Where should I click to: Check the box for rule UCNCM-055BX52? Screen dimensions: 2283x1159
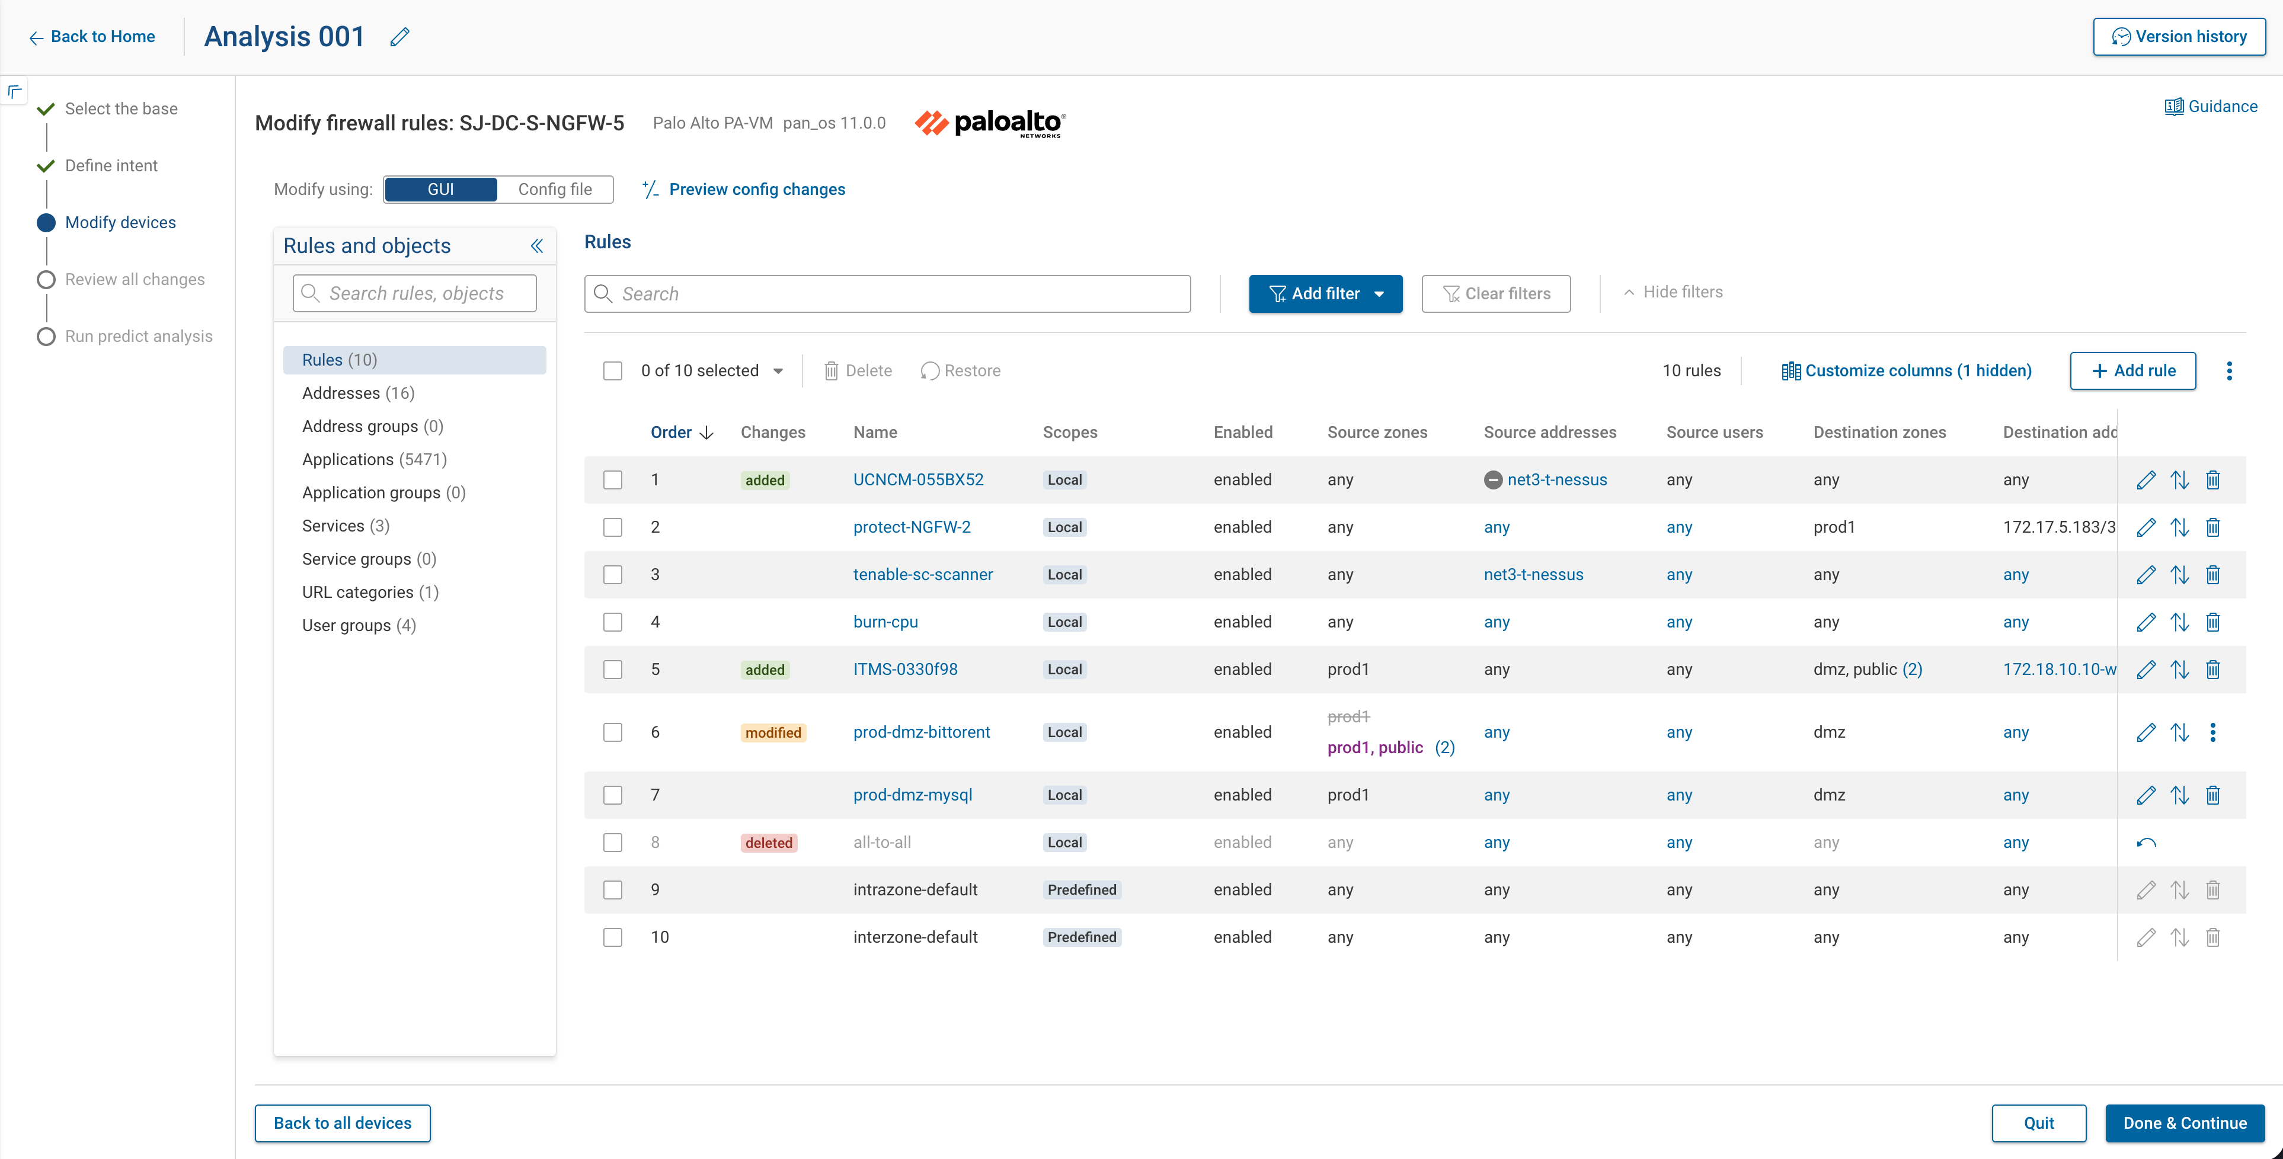pos(612,479)
